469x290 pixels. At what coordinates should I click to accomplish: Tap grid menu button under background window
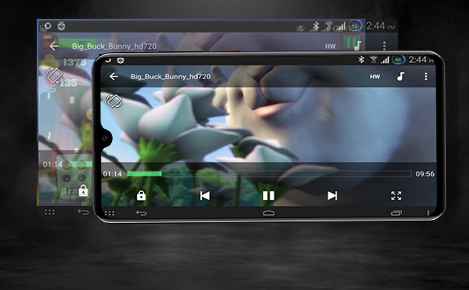[x=50, y=212]
